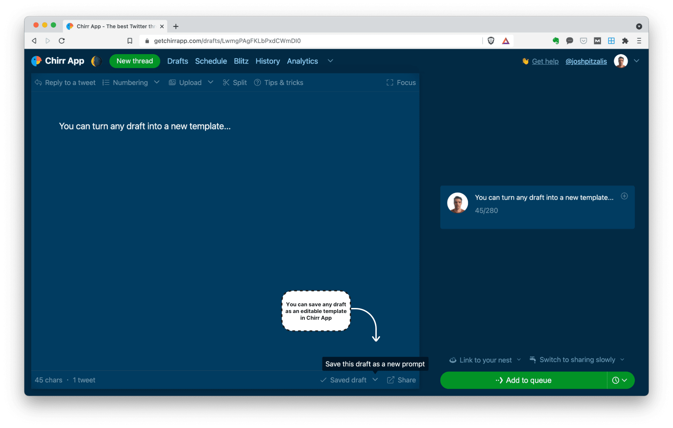Start a New thread
Viewport: 673px width, 428px height.
[135, 61]
